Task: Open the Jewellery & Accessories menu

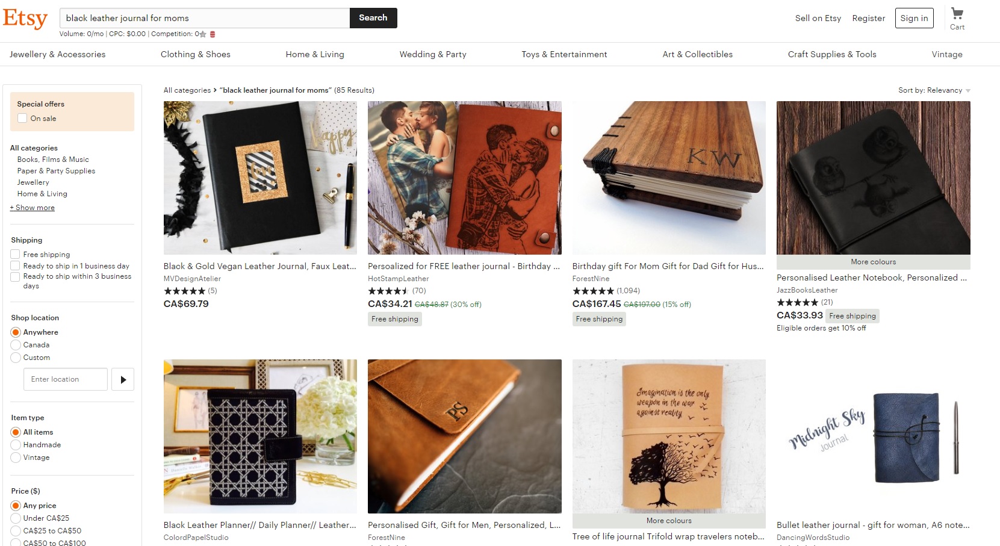Action: [57, 54]
